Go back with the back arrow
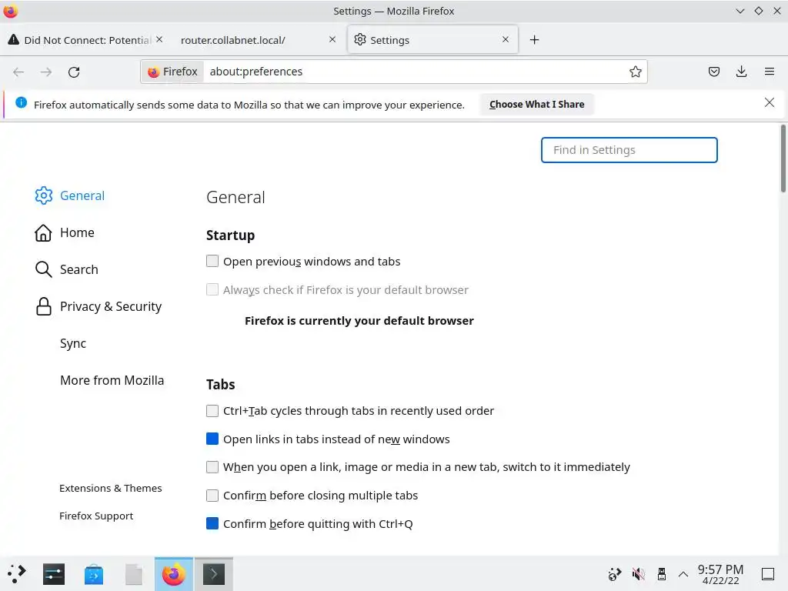 coord(18,72)
